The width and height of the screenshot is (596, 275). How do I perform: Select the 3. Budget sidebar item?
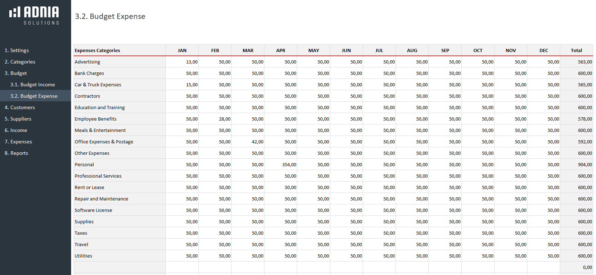click(16, 73)
